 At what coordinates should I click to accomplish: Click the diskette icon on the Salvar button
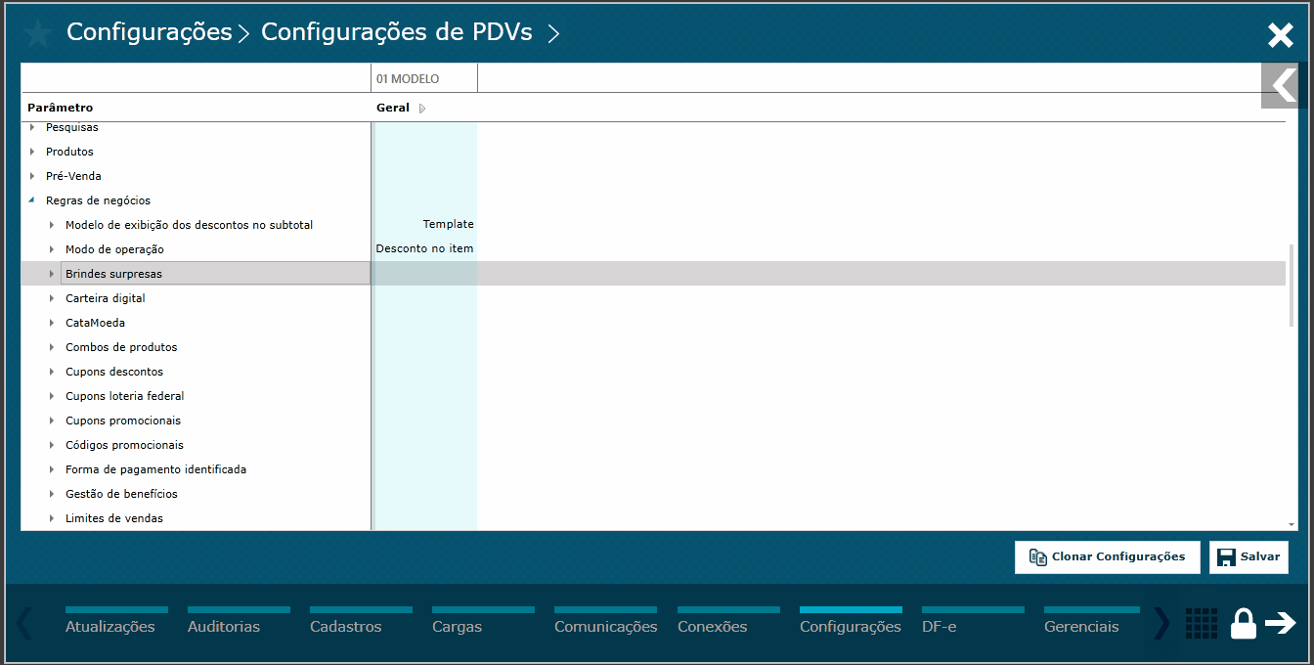tap(1227, 556)
